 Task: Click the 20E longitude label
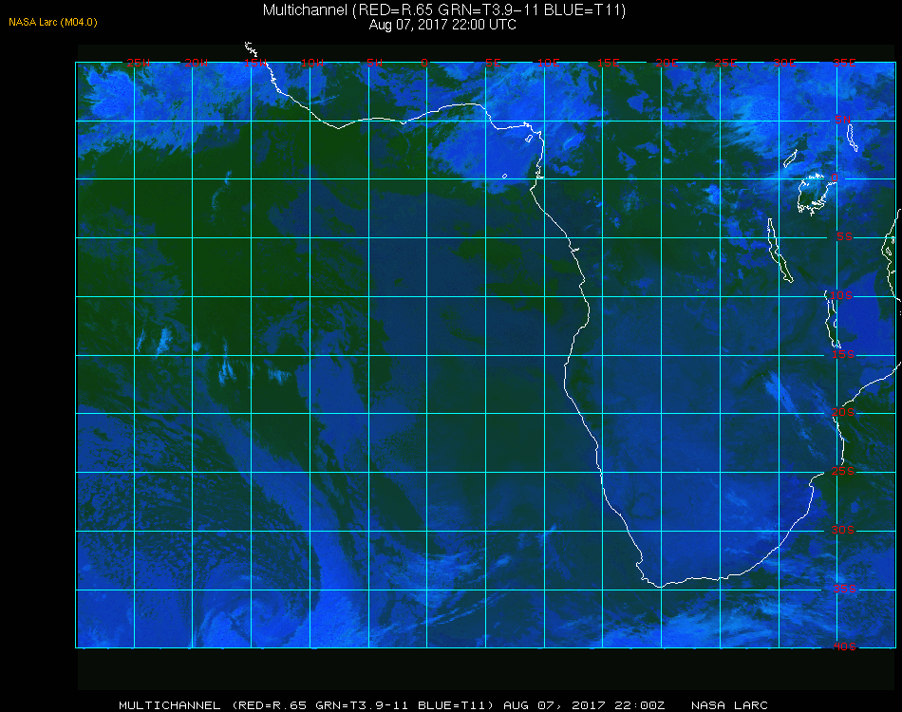point(667,63)
